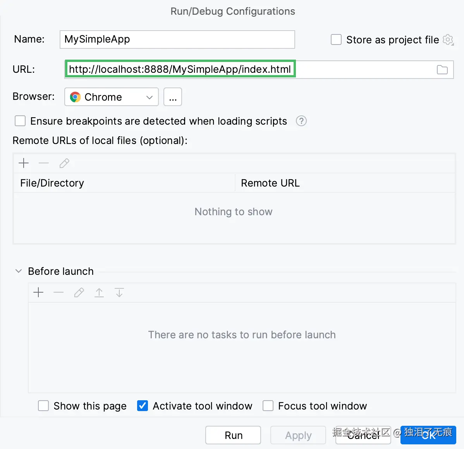Click the folder icon in URL field
Screen dimensions: 464x449
coord(442,70)
